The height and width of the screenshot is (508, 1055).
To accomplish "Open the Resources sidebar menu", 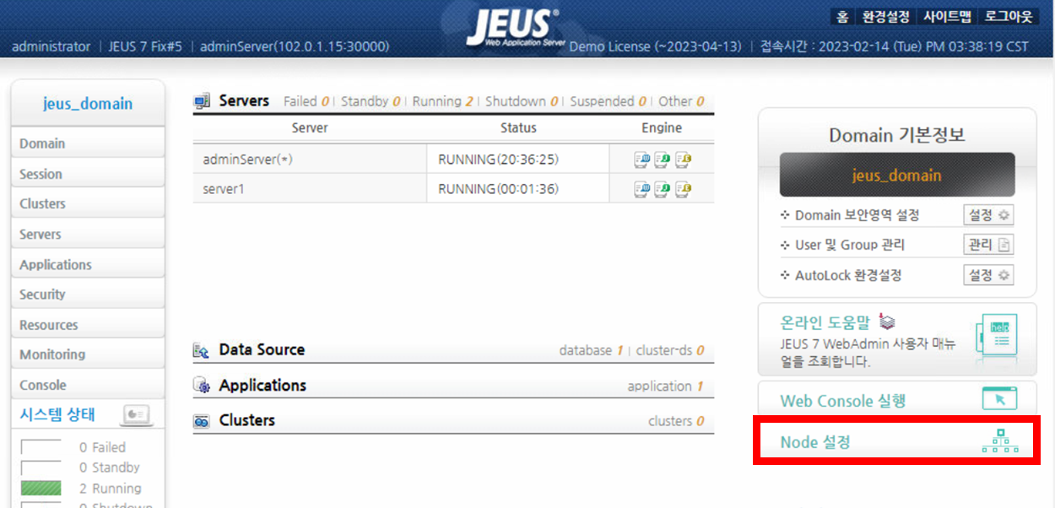I will pyautogui.click(x=88, y=325).
